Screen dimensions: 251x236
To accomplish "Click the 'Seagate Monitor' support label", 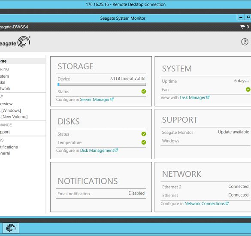I will [x=177, y=133].
